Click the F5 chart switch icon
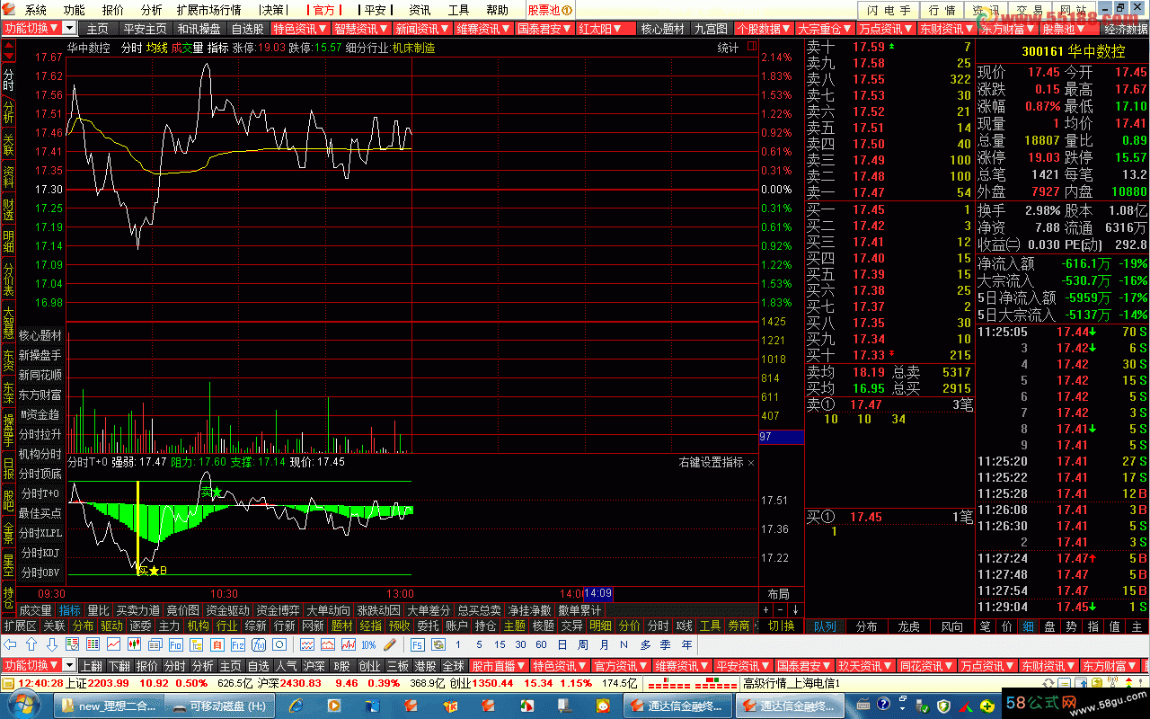Image resolution: width=1150 pixels, height=719 pixels. (417, 644)
